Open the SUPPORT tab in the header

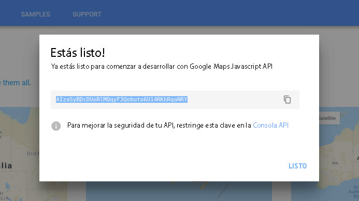click(87, 14)
